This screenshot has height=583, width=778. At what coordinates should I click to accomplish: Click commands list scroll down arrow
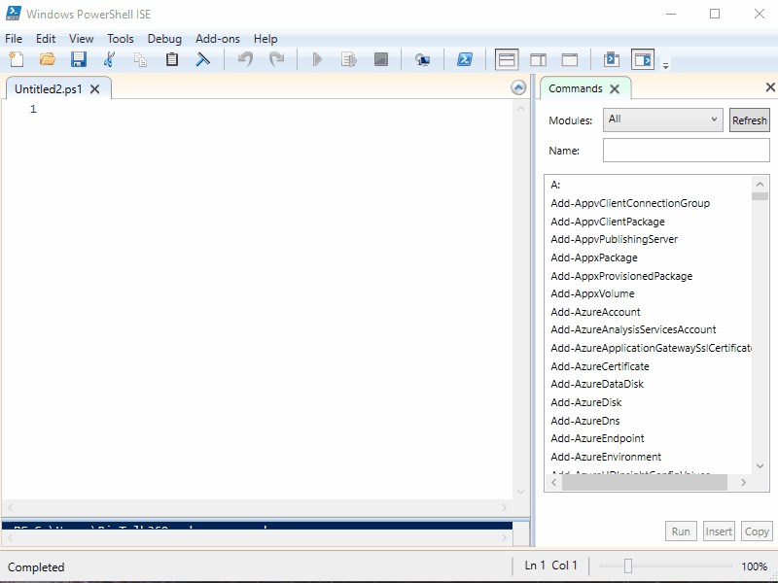(760, 466)
